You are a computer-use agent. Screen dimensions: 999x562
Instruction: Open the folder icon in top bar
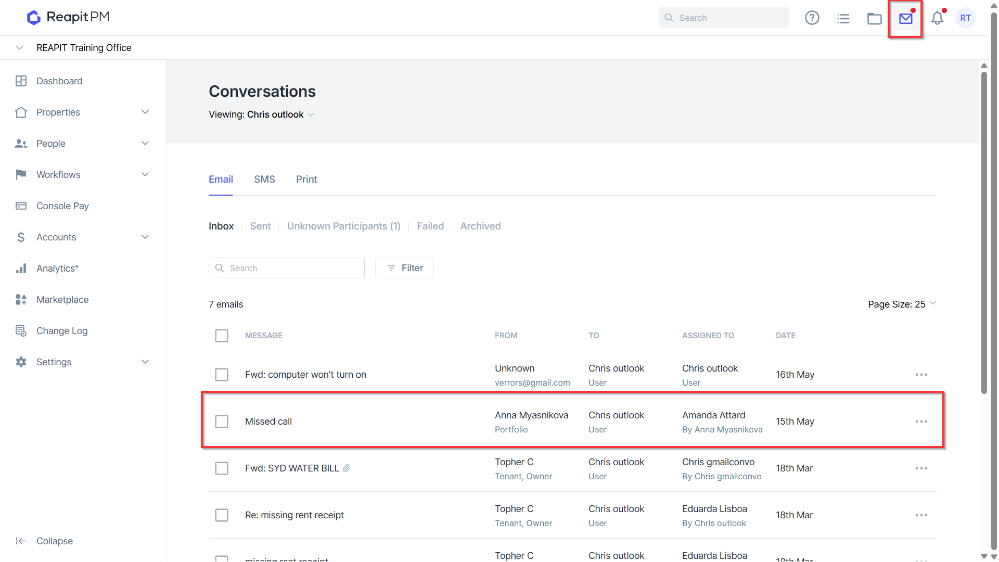tap(875, 19)
